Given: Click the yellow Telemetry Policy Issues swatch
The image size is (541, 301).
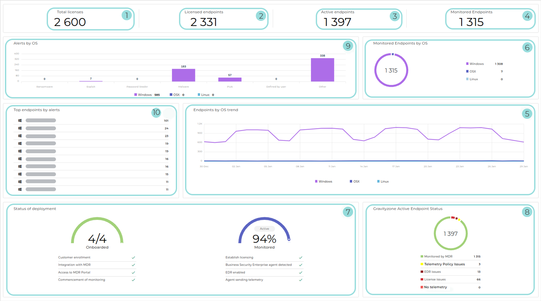Looking at the screenshot, I should (422, 264).
